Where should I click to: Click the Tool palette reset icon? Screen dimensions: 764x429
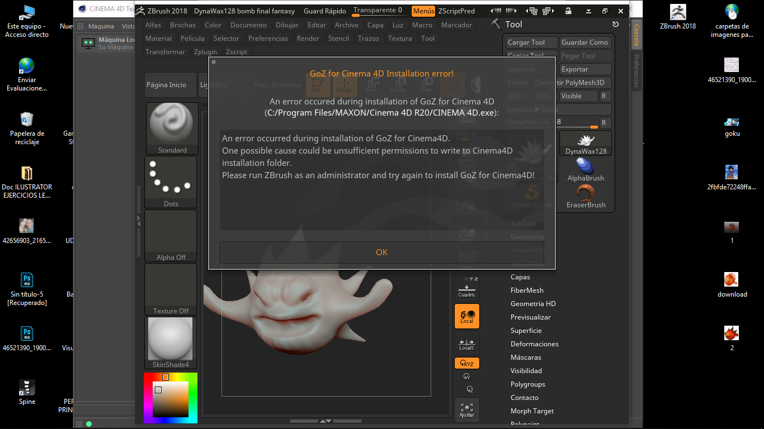pos(616,24)
